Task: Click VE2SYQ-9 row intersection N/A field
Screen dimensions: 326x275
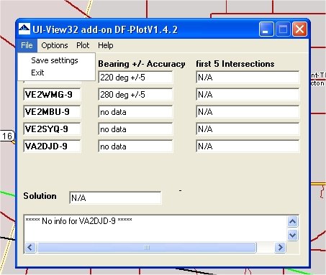Action: pyautogui.click(x=248, y=129)
